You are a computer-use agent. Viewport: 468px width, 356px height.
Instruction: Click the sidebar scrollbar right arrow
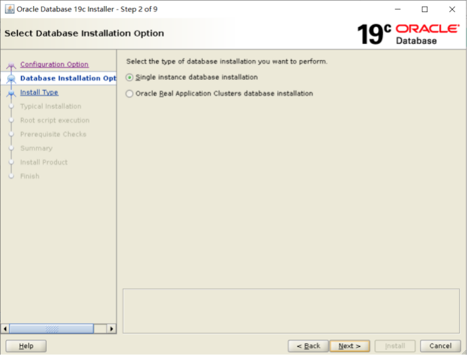coord(112,329)
